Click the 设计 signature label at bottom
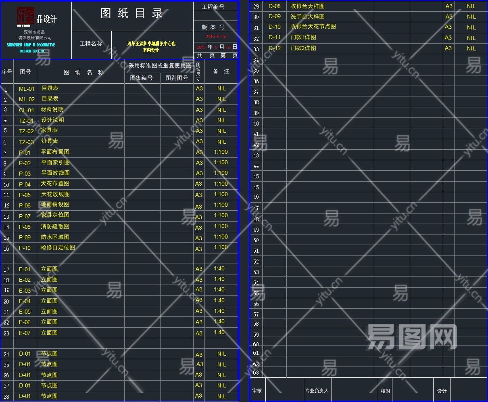The image size is (488, 402). pyautogui.click(x=442, y=391)
